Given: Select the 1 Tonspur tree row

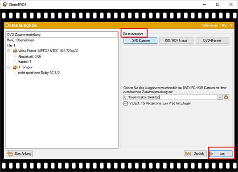Looking at the screenshot, I should coord(25,67).
